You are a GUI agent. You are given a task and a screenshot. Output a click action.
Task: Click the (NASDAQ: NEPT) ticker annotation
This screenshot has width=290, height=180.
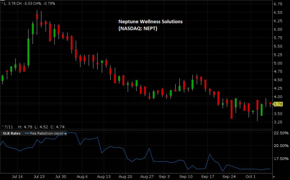pyautogui.click(x=138, y=28)
